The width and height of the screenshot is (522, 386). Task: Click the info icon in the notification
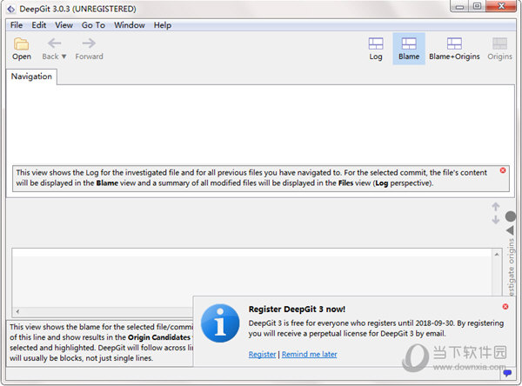(x=220, y=323)
